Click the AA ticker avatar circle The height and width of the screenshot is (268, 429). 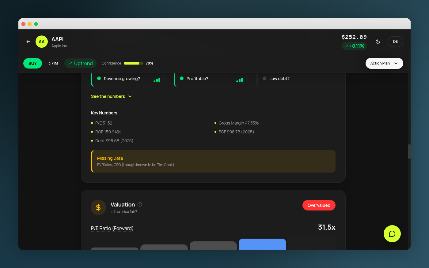pyautogui.click(x=42, y=42)
